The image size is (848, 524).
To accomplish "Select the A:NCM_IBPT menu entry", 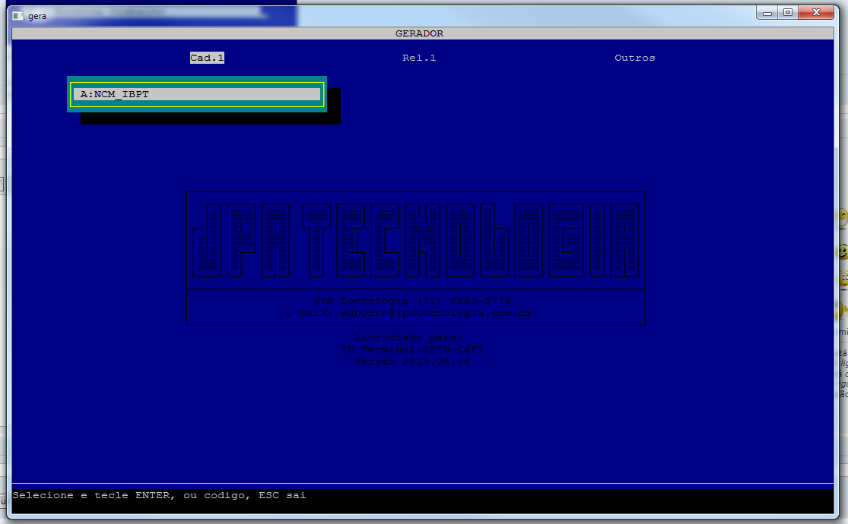I will tap(197, 94).
